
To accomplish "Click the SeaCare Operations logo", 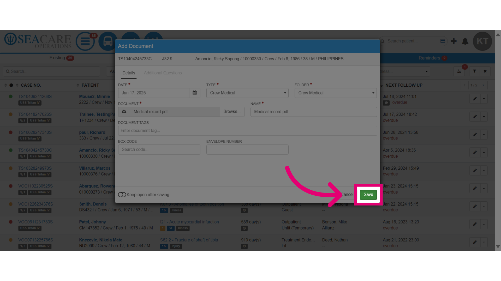I will click(38, 41).
